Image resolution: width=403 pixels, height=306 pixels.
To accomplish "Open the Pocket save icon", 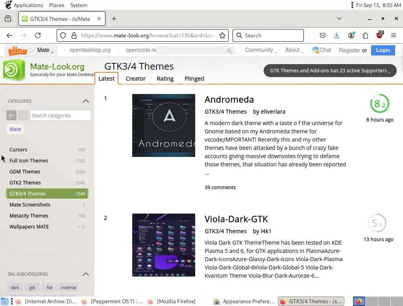I will click(x=323, y=35).
